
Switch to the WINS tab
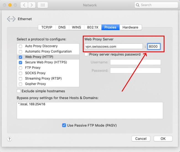point(76,27)
